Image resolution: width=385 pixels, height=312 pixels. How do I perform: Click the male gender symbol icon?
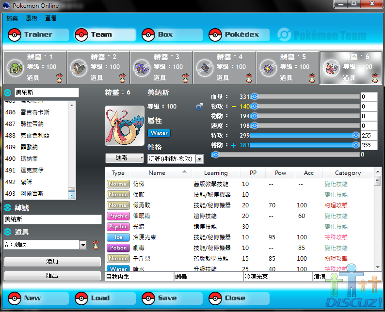click(199, 107)
